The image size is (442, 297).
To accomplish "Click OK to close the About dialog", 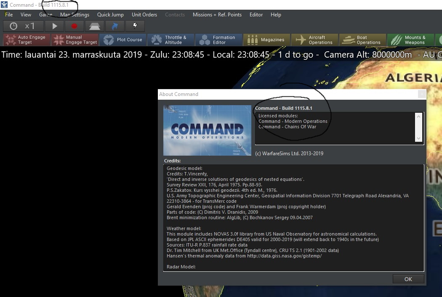I will pyautogui.click(x=408, y=278).
